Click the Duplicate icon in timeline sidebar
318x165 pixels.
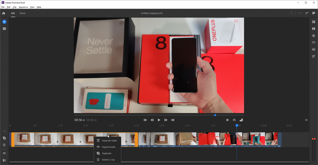pyautogui.click(x=4, y=138)
